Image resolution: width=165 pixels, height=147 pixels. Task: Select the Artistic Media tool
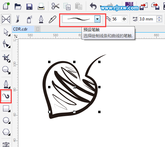pyautogui.click(x=6, y=96)
